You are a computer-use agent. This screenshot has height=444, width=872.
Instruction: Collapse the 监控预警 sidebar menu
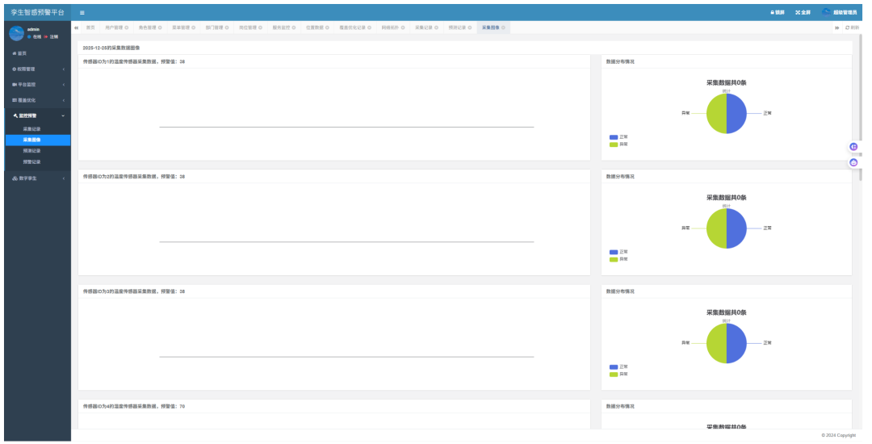[x=38, y=115]
